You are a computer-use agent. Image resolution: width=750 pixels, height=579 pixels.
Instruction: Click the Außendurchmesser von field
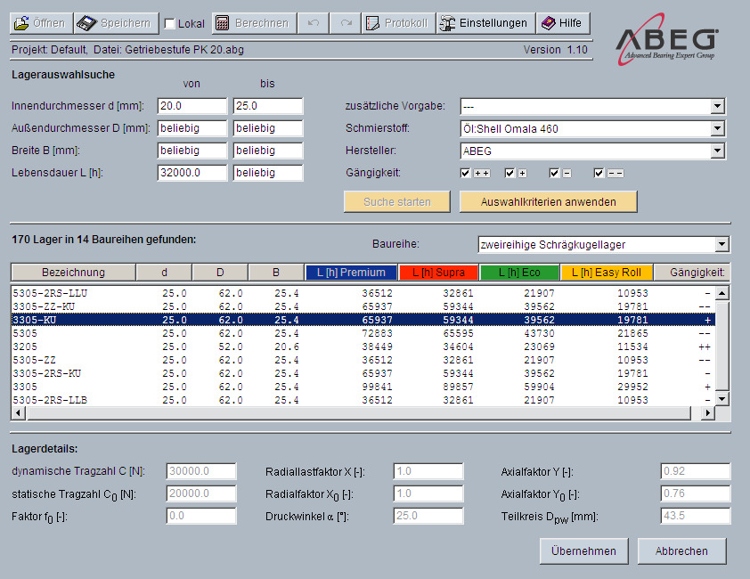click(192, 128)
